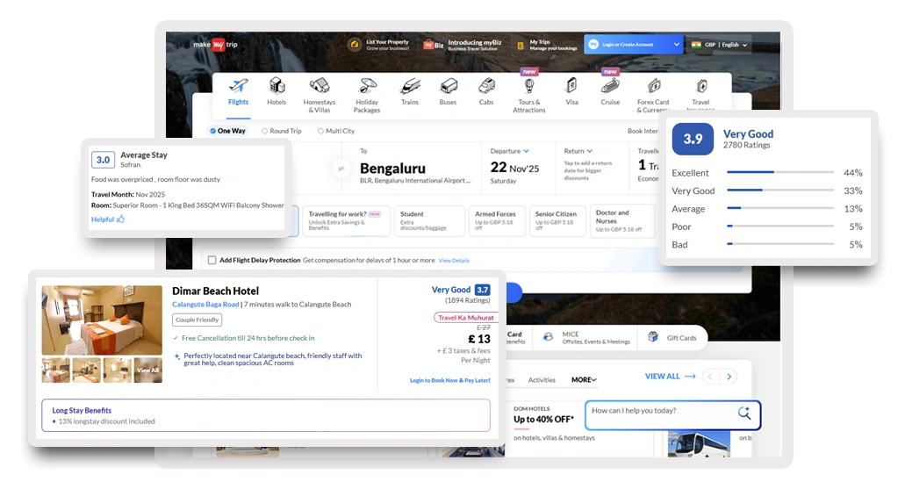Select the Visa icon

pyautogui.click(x=571, y=85)
